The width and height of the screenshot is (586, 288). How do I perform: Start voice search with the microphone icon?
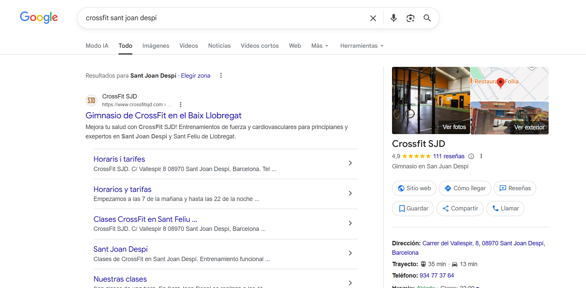[x=393, y=18]
